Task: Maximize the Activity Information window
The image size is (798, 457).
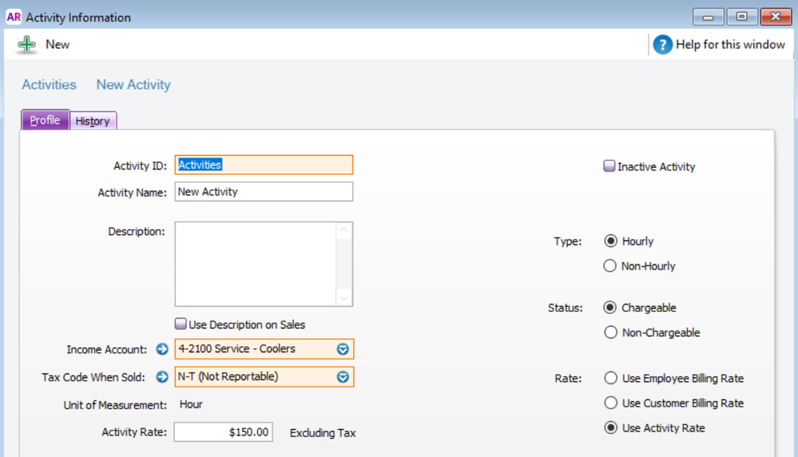Action: click(x=742, y=17)
